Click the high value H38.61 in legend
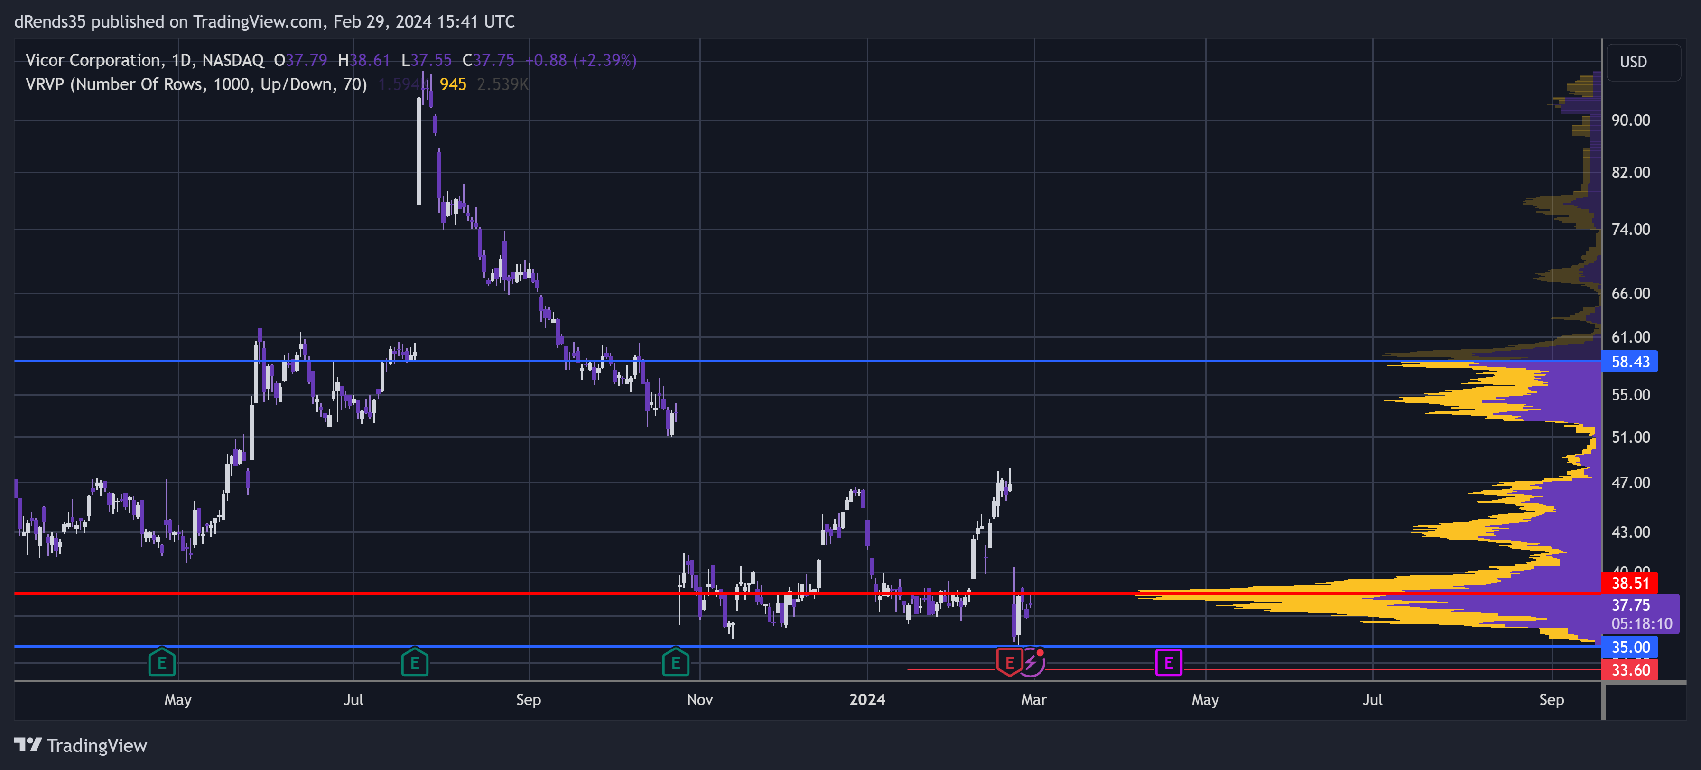 364,60
